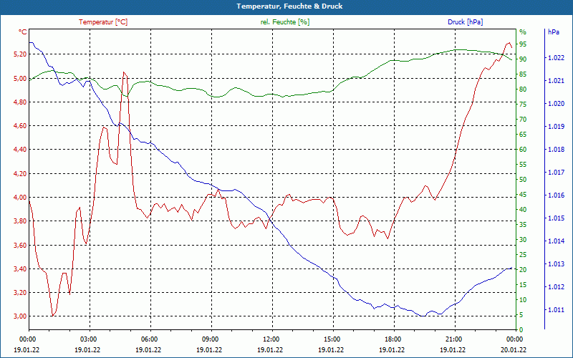Click the green '40' humidity axis tick
This screenshot has width=573, height=358.
click(x=523, y=210)
